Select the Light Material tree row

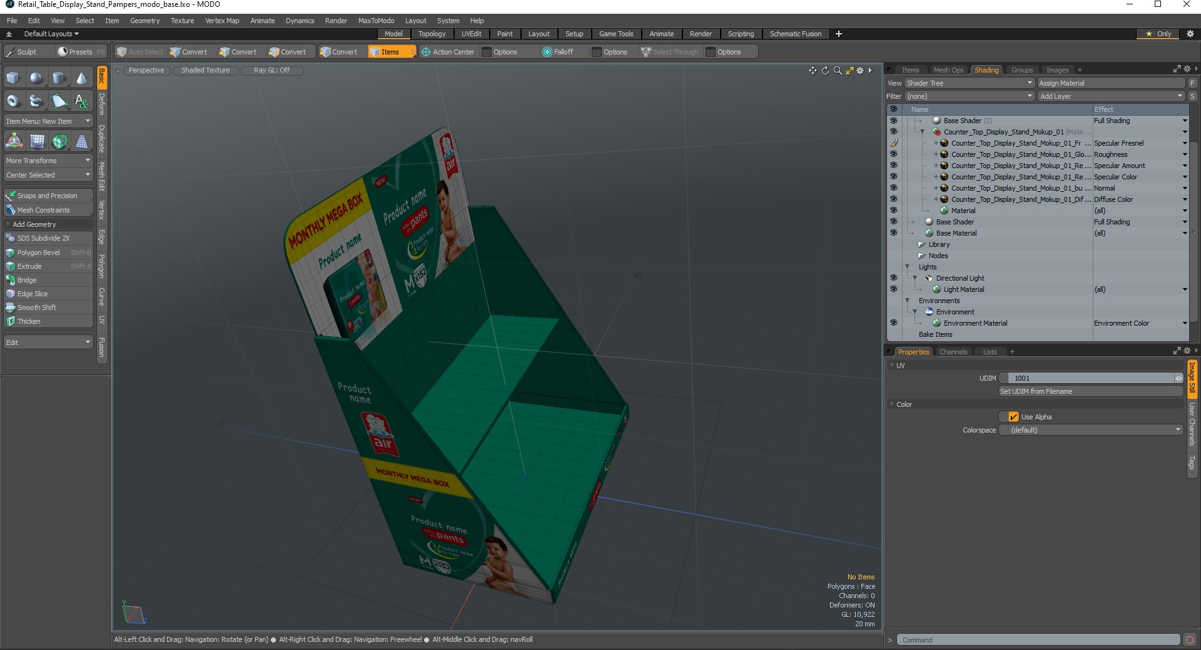point(963,289)
